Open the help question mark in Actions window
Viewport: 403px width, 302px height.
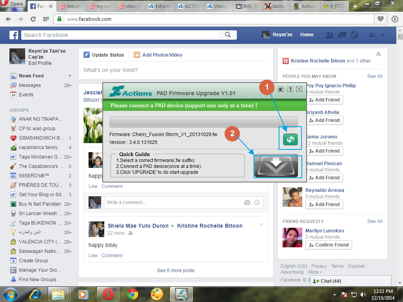coord(290,89)
